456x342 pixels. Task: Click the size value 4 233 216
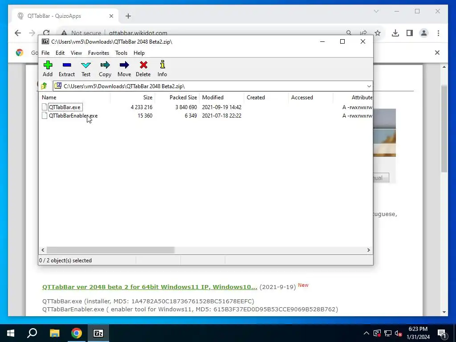[142, 107]
